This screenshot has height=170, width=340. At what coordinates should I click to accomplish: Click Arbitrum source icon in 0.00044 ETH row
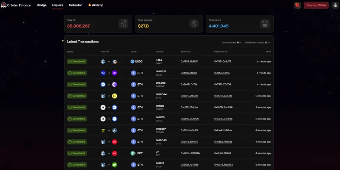tap(103, 96)
